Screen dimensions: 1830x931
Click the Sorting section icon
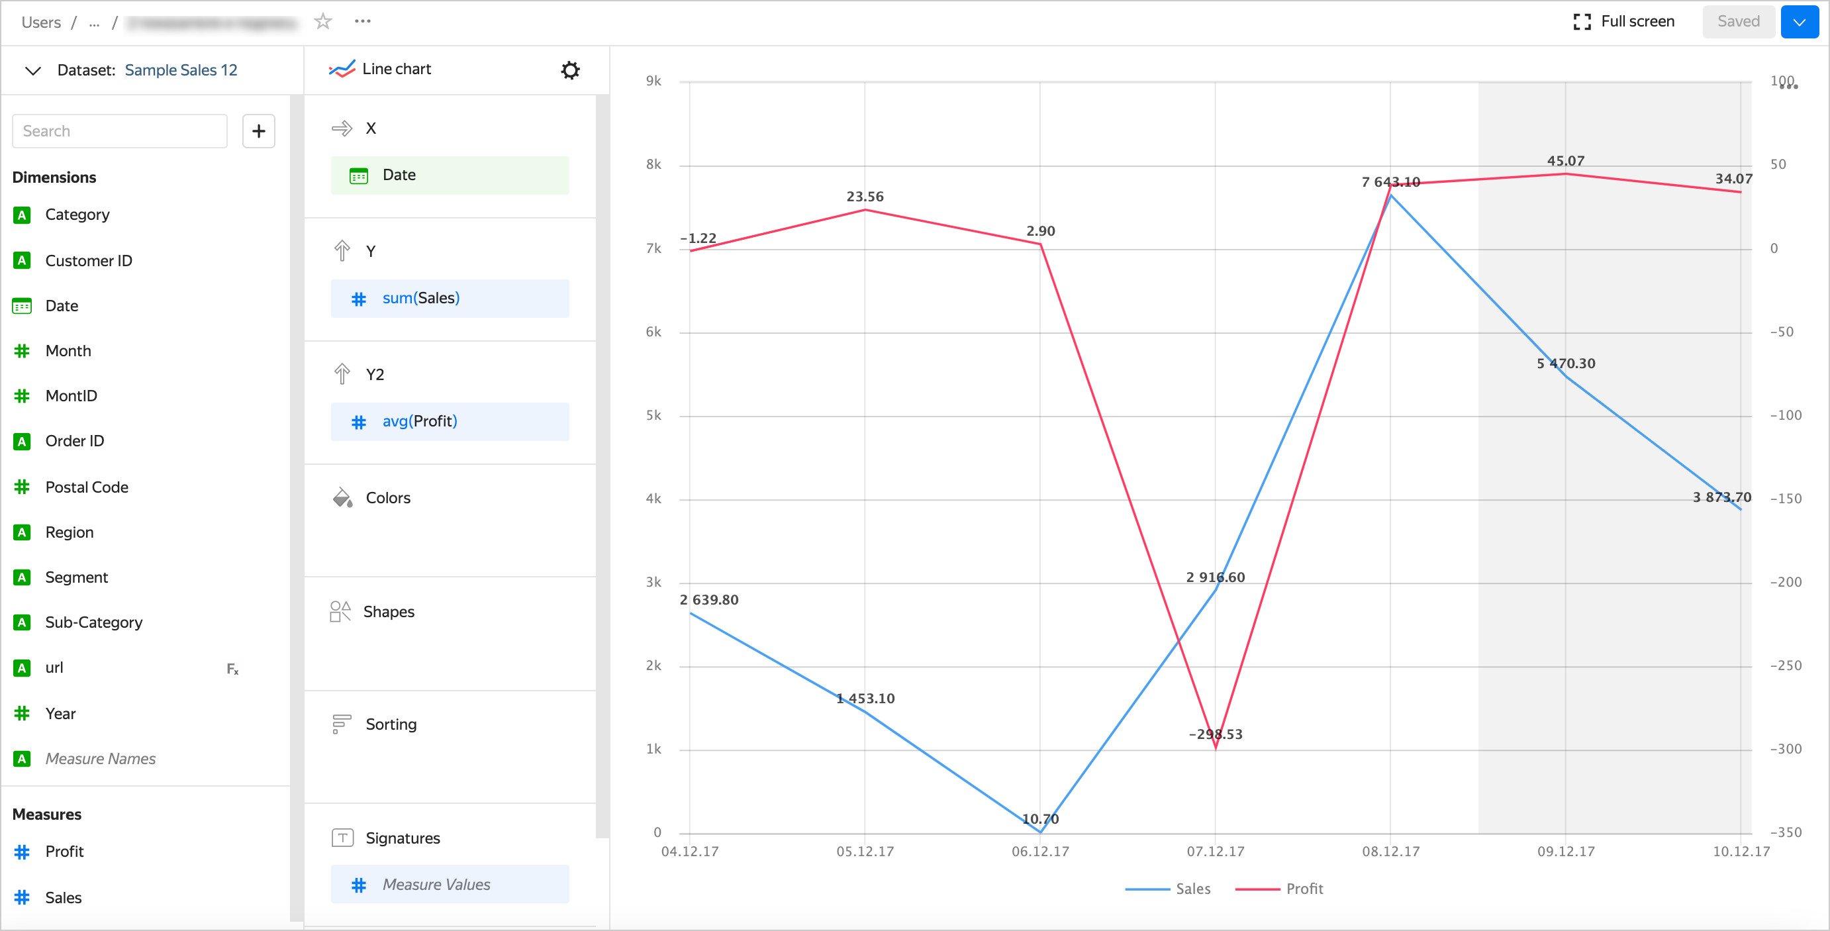click(342, 724)
